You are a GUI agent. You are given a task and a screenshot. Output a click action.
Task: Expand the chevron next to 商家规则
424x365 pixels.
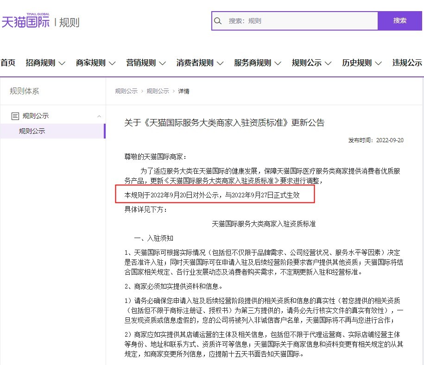pyautogui.click(x=112, y=63)
